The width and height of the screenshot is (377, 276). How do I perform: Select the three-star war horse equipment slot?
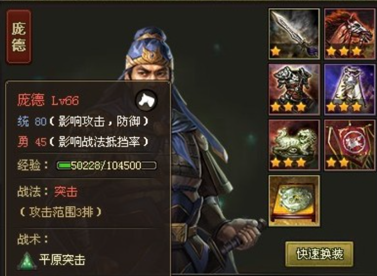point(350,34)
